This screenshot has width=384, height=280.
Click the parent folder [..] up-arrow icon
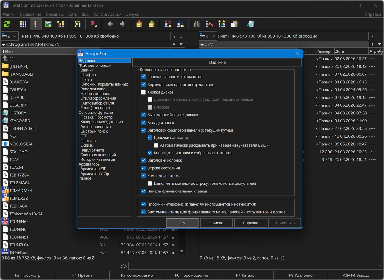point(5,58)
